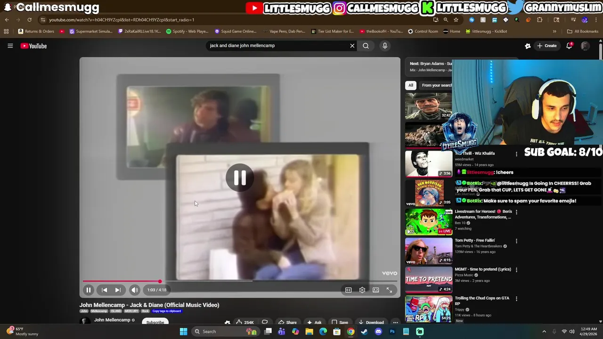Open the Tier List Maker bookmark
The width and height of the screenshot is (603, 339).
333,32
